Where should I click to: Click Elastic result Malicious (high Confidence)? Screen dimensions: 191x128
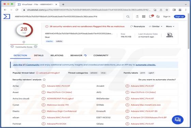(x=62, y=111)
